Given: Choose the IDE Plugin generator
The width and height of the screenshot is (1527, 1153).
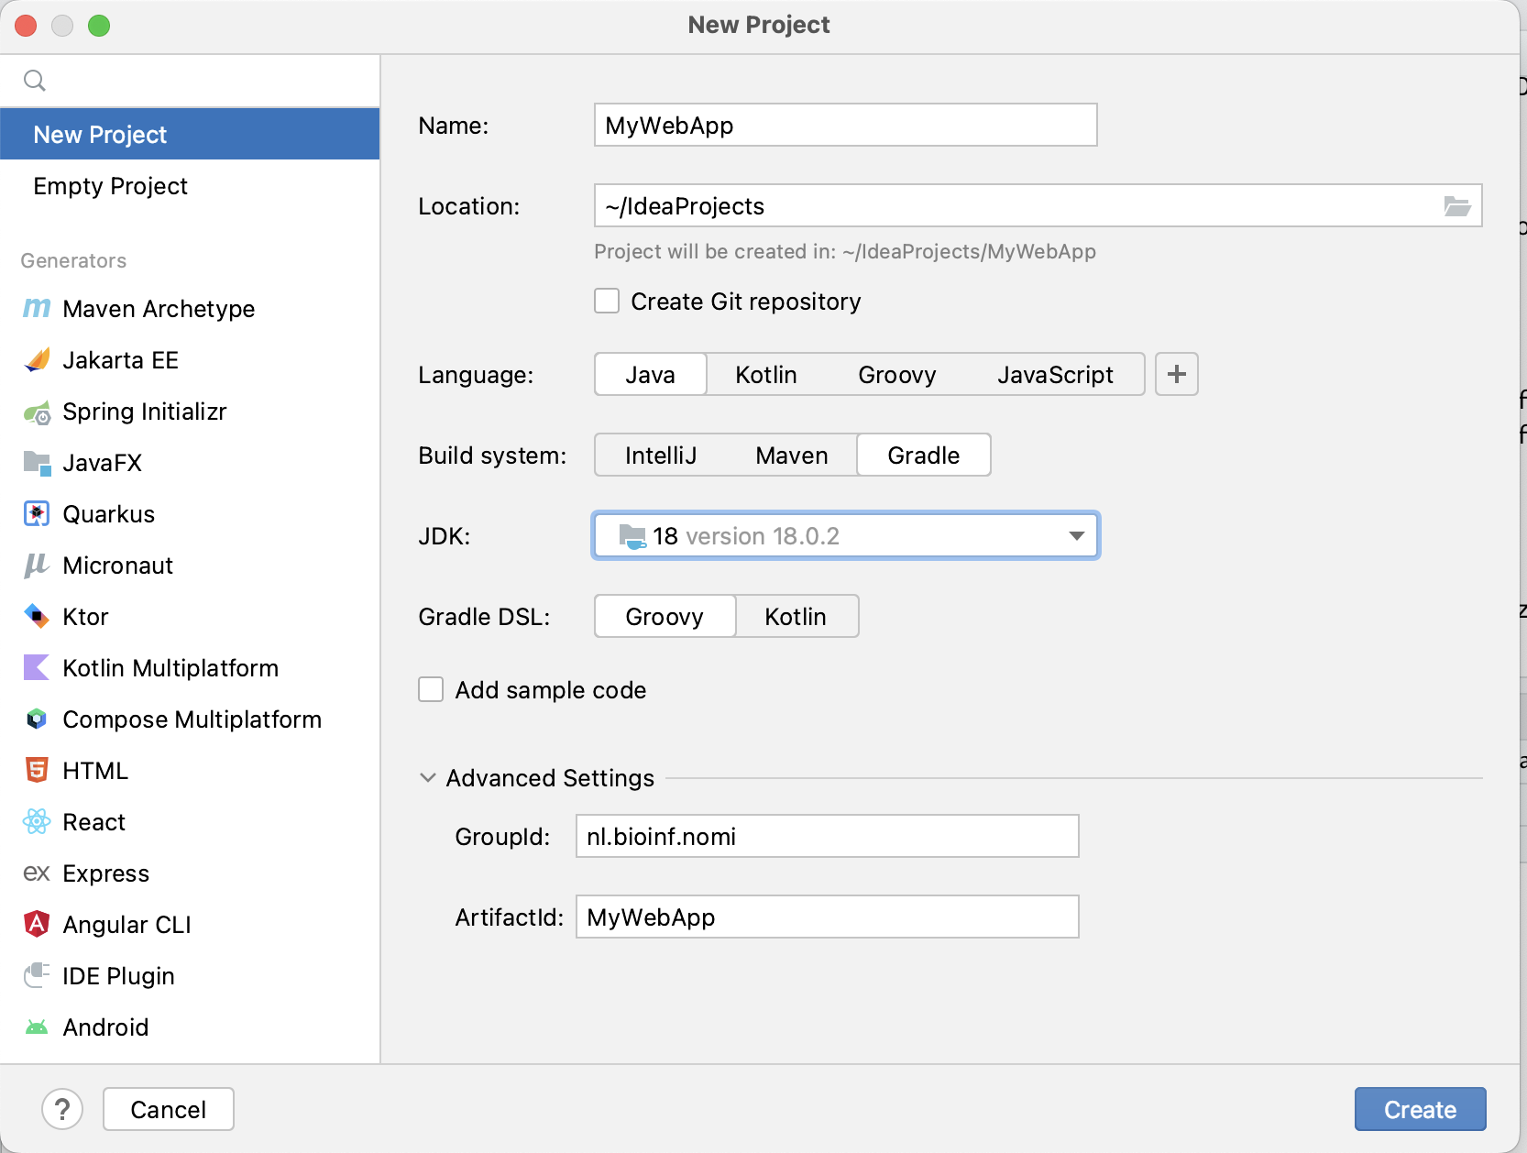Looking at the screenshot, I should click(x=190, y=976).
